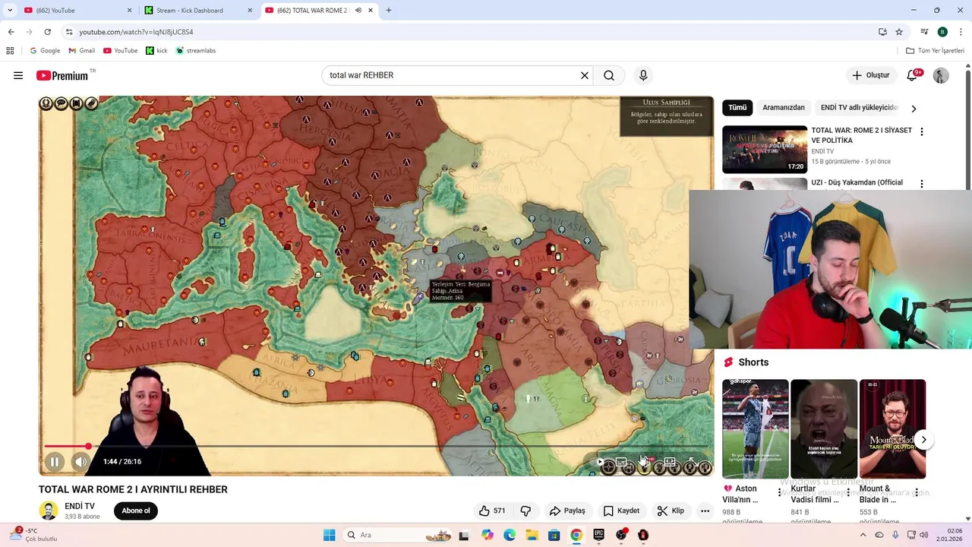Image resolution: width=972 pixels, height=547 pixels.
Task: Open more actions under the video
Action: coord(705,511)
